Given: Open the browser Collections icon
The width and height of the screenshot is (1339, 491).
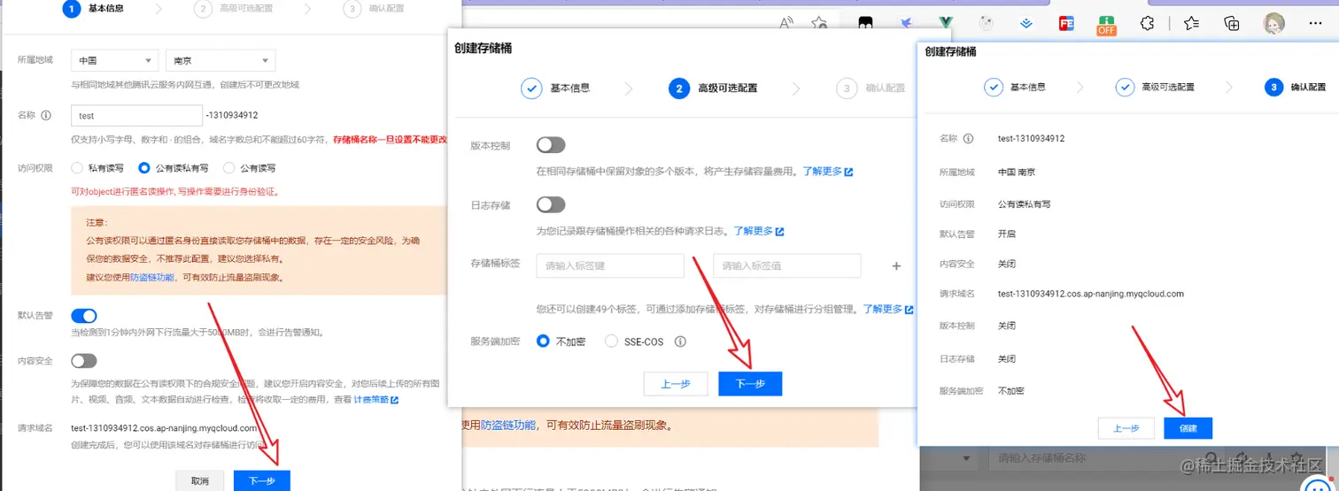Looking at the screenshot, I should pyautogui.click(x=1231, y=24).
